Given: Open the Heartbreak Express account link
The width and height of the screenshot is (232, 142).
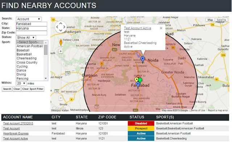Looking at the screenshot, I should (x=16, y=133).
